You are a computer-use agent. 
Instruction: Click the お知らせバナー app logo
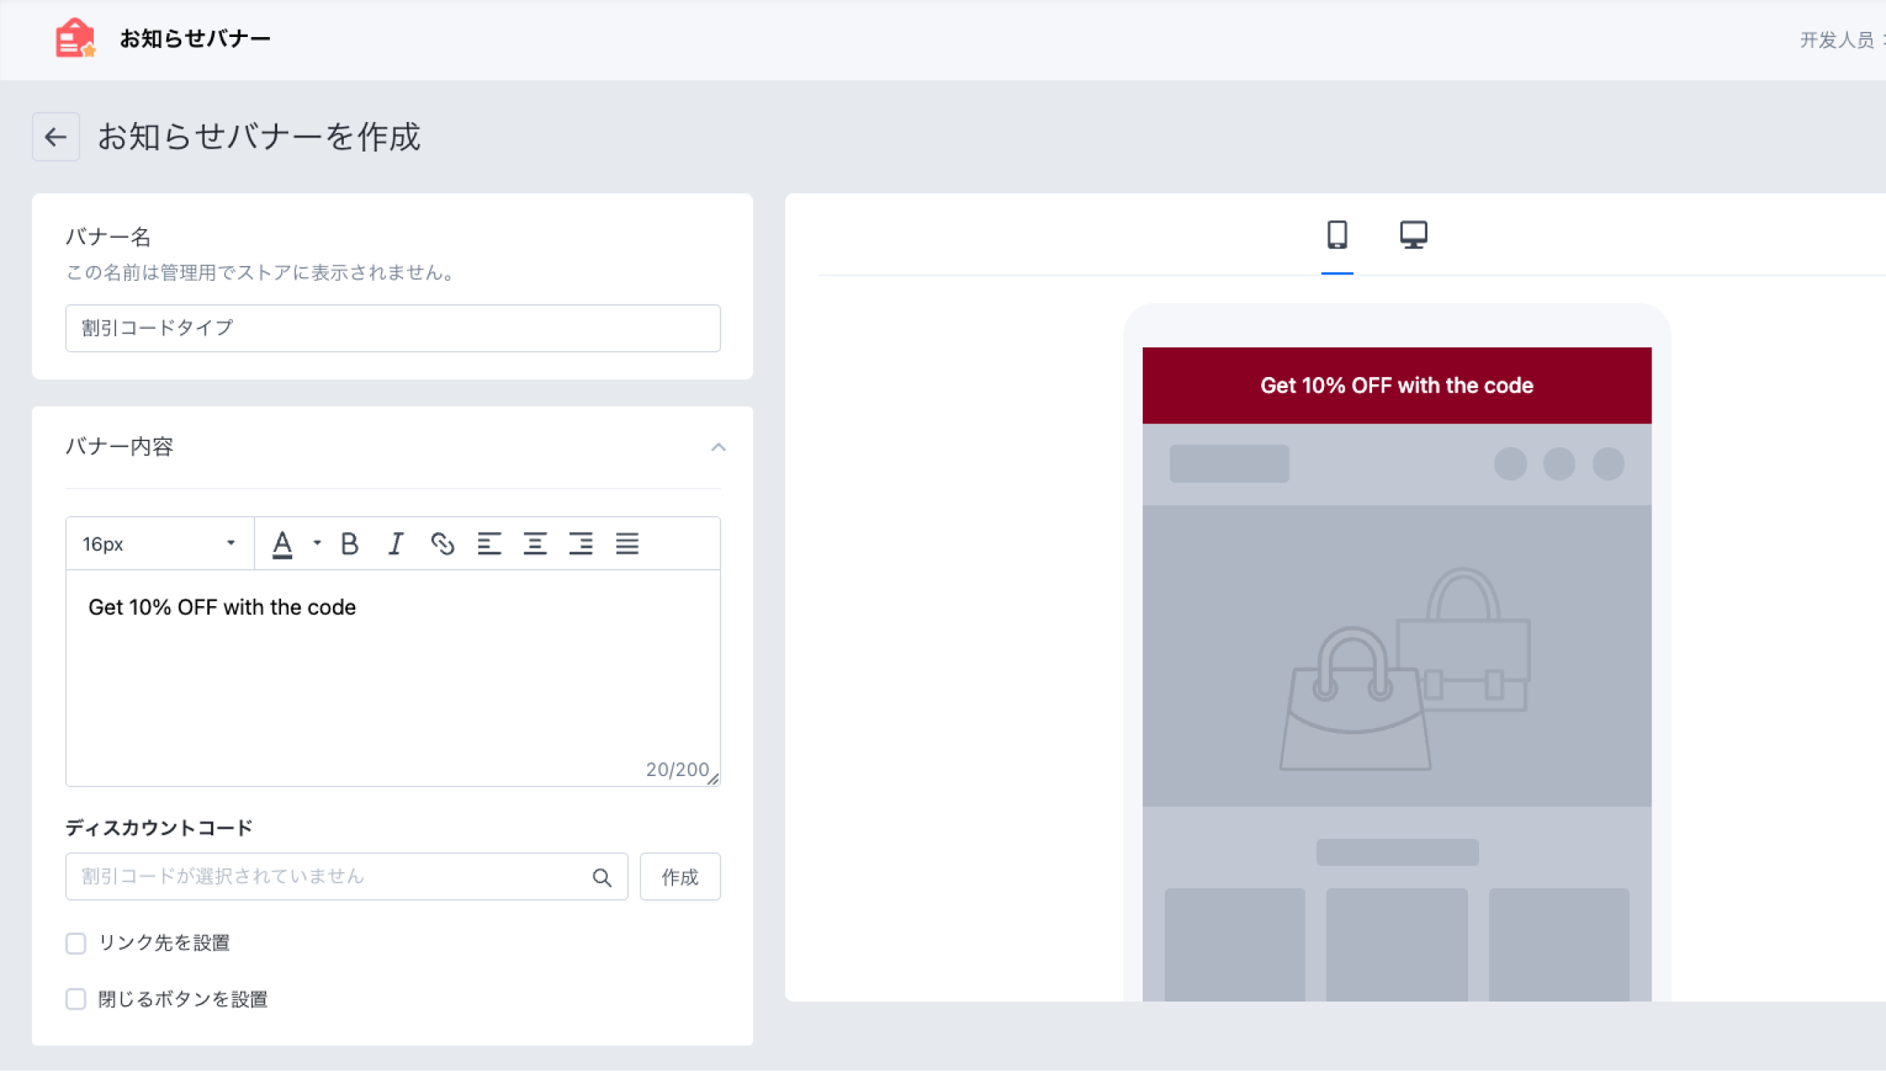[x=75, y=38]
